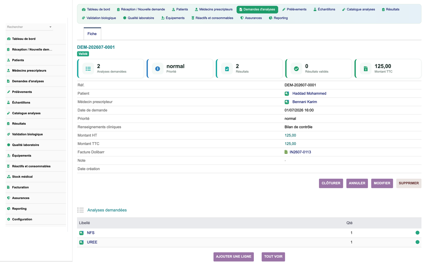Click the NFS analysis row icon
The height and width of the screenshot is (264, 426).
81,233
